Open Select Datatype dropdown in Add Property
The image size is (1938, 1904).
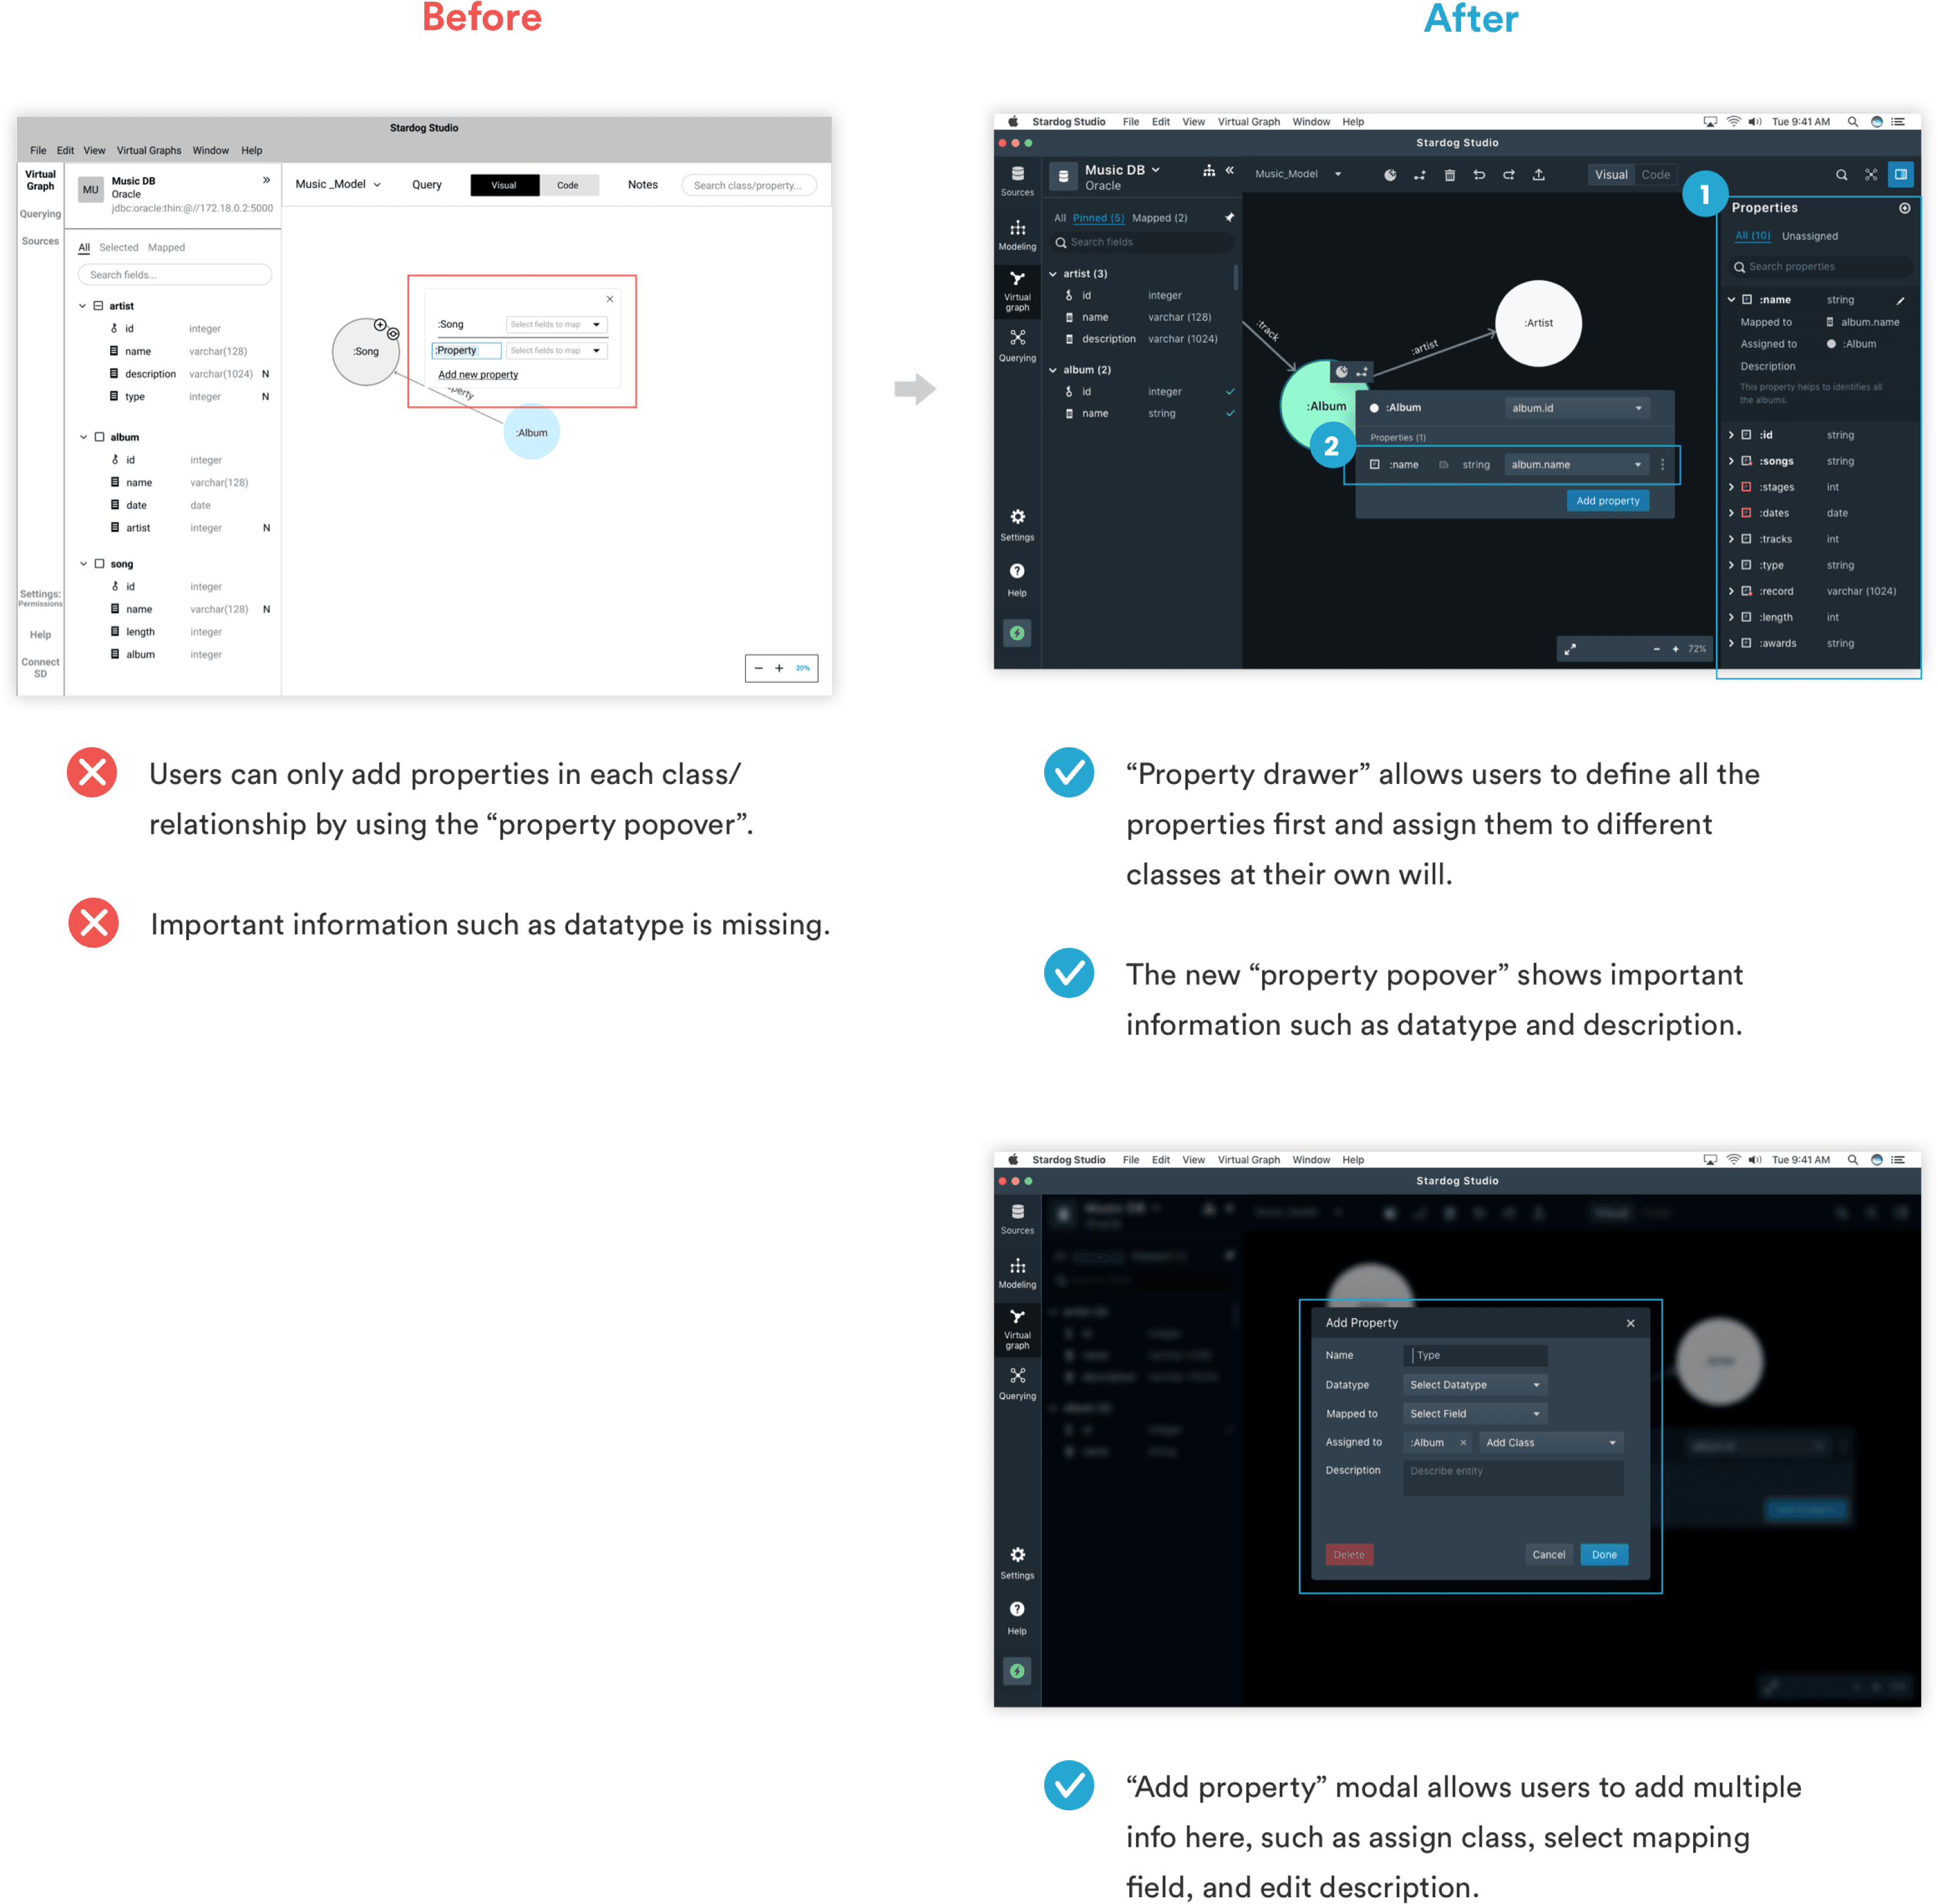tap(1474, 1385)
